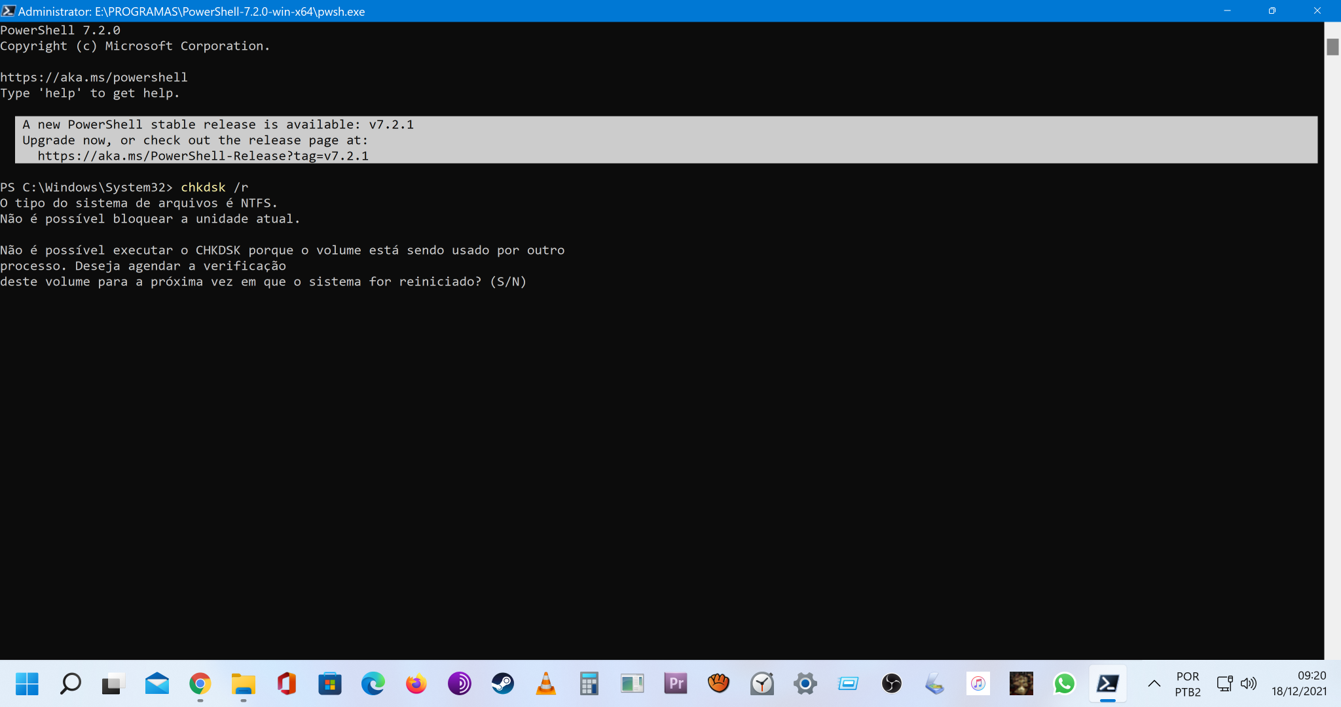Click 'Upgrade now, or check out' line
The height and width of the screenshot is (707, 1341).
point(195,140)
